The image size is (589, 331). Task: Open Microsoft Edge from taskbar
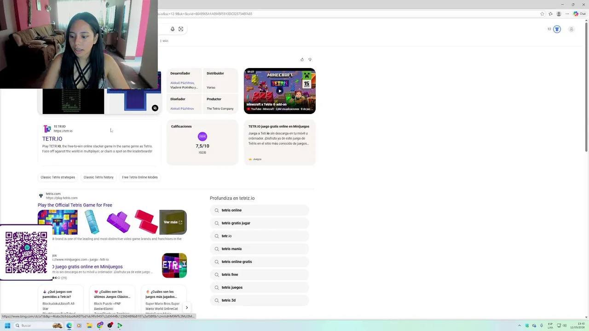(69, 325)
